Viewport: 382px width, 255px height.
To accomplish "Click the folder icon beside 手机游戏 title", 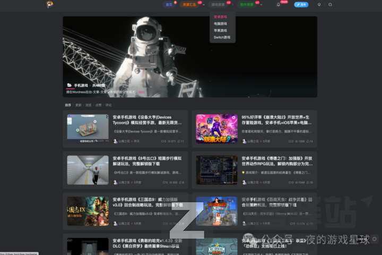I will [x=69, y=85].
